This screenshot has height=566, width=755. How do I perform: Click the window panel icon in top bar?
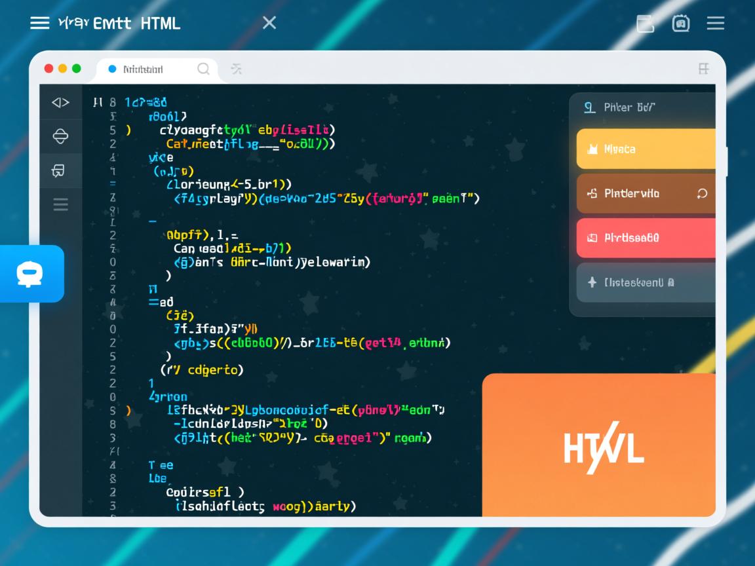pyautogui.click(x=646, y=24)
